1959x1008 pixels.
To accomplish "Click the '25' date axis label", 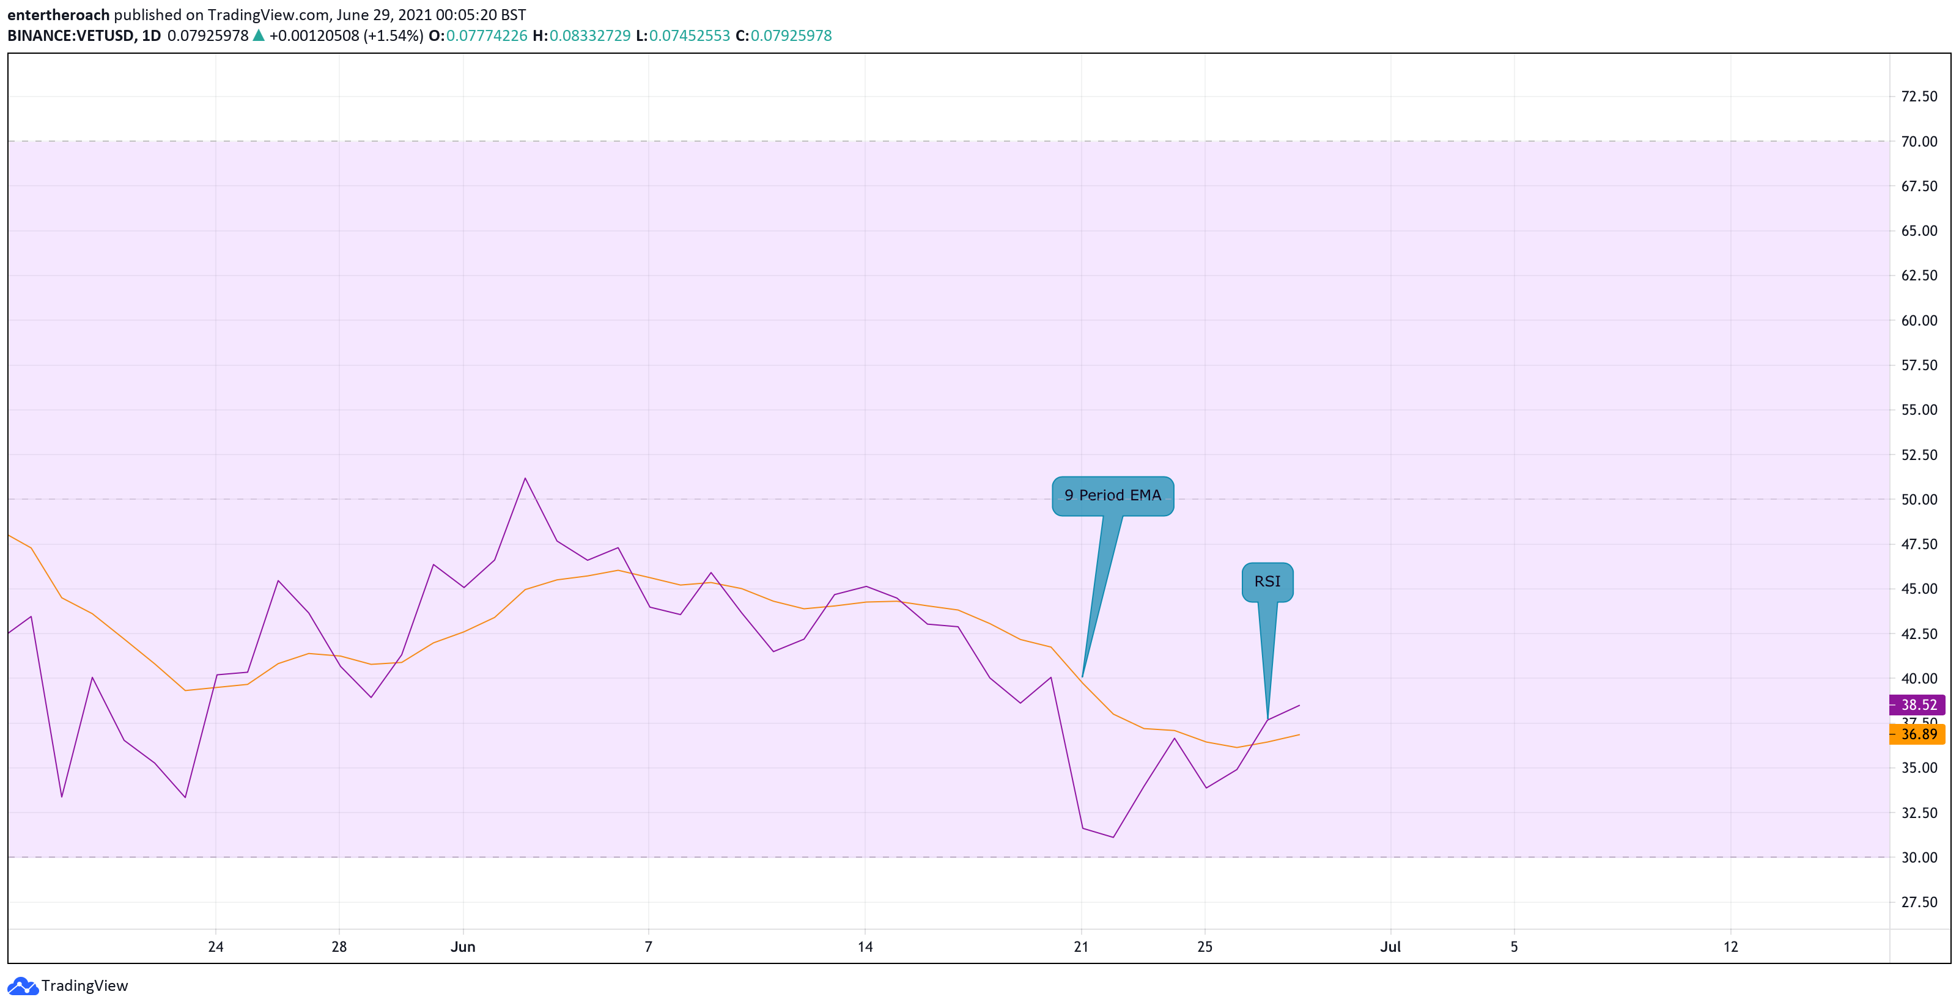I will tap(1205, 948).
